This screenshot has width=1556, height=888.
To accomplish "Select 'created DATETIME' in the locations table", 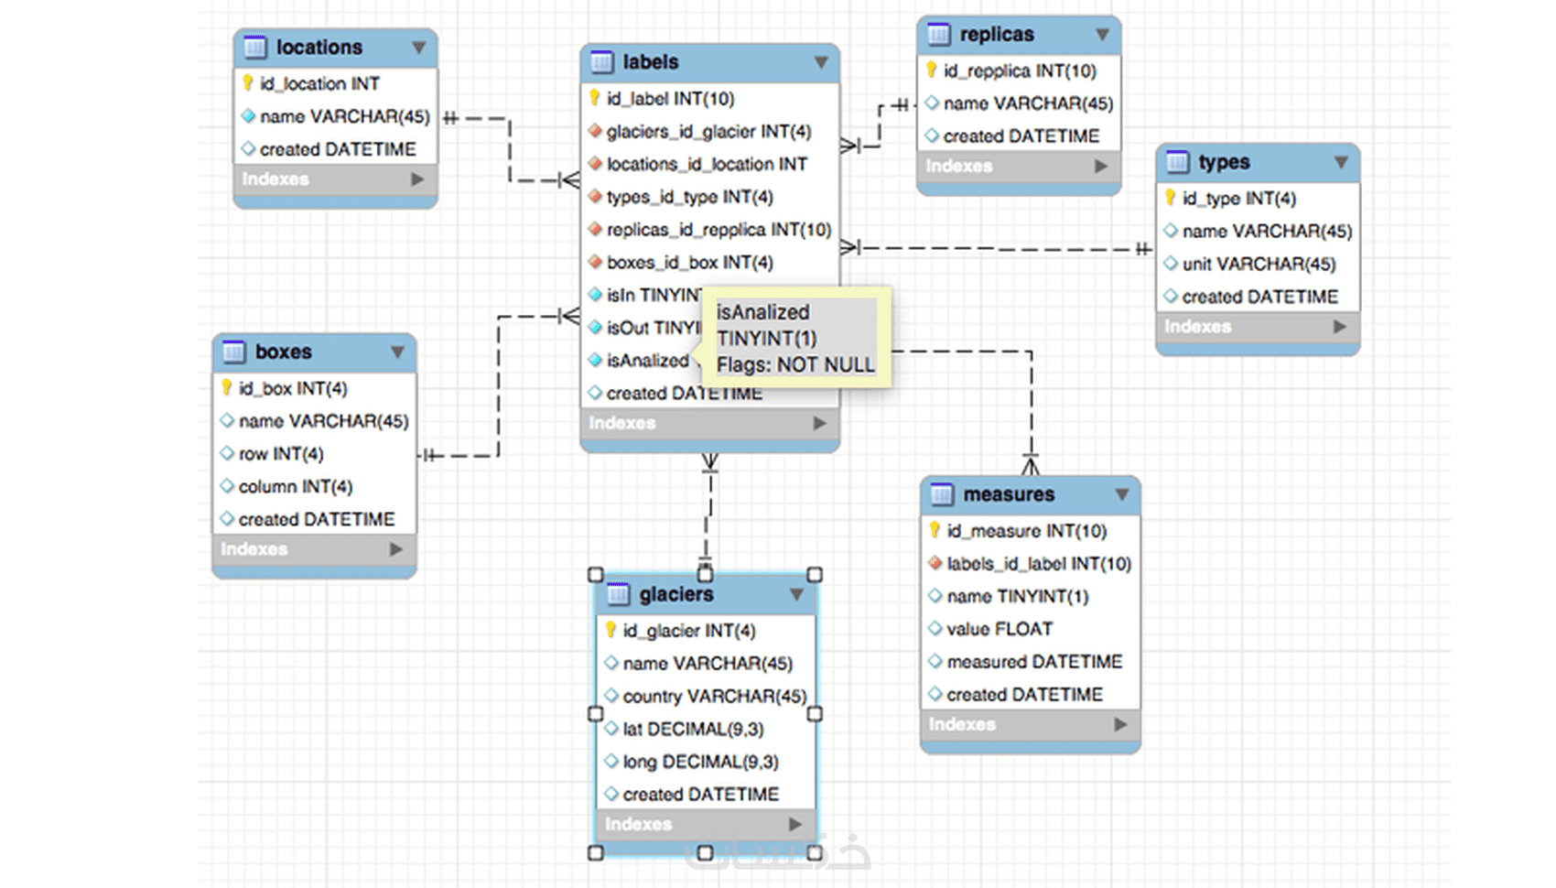I will pyautogui.click(x=336, y=149).
